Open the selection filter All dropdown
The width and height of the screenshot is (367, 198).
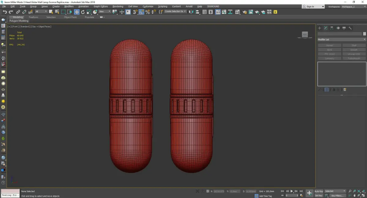(x=41, y=12)
